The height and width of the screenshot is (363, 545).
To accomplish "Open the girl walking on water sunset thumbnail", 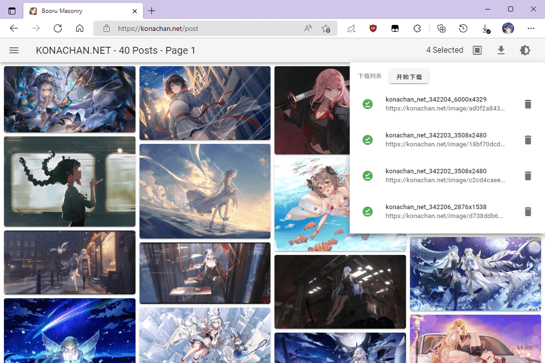I will [x=205, y=191].
